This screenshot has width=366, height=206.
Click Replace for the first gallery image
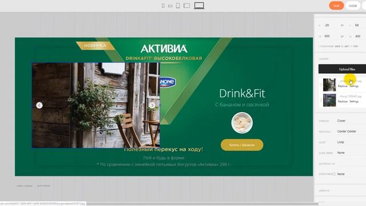point(343,86)
